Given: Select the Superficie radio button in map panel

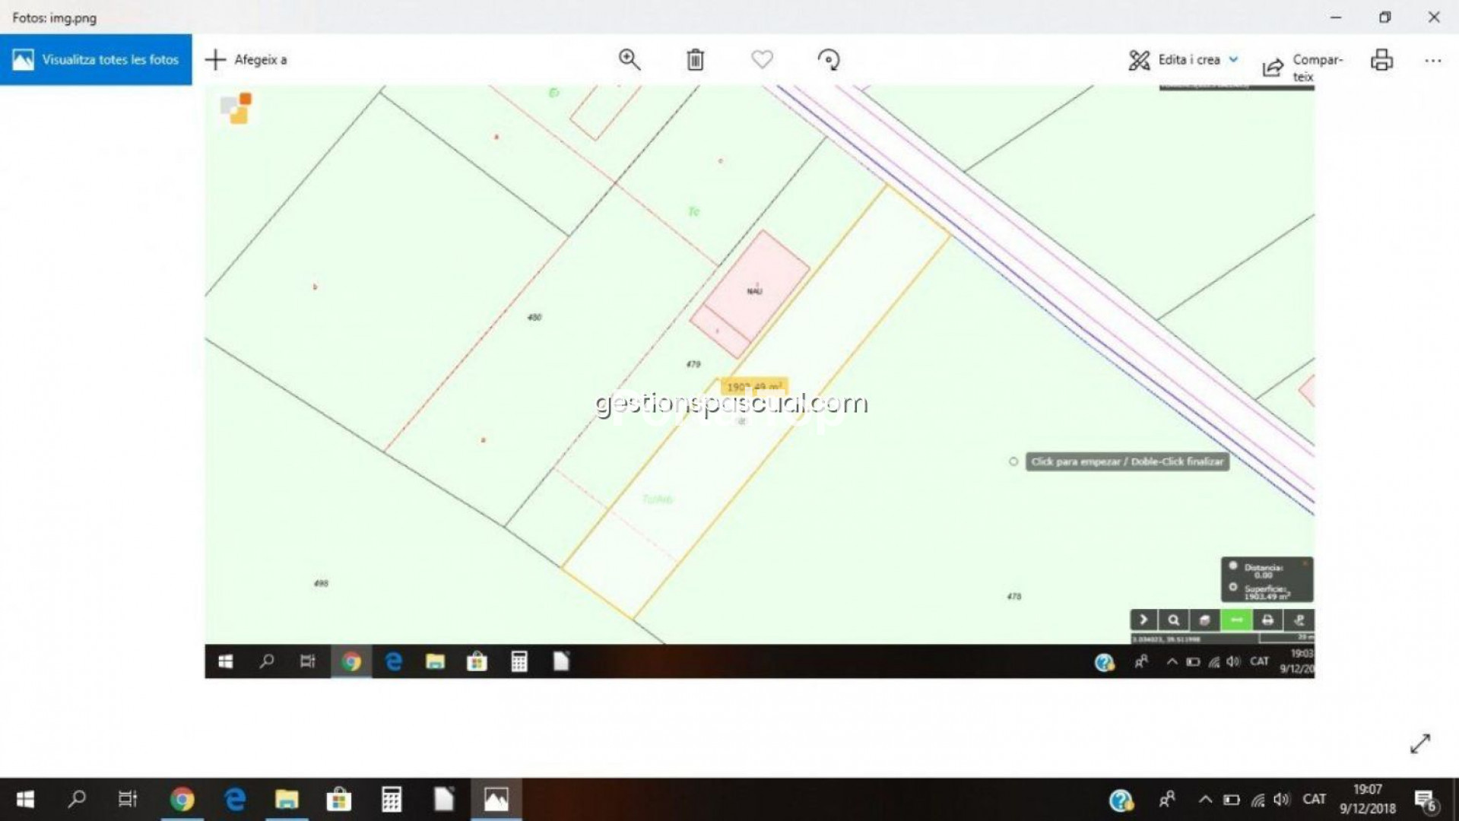Looking at the screenshot, I should point(1233,587).
